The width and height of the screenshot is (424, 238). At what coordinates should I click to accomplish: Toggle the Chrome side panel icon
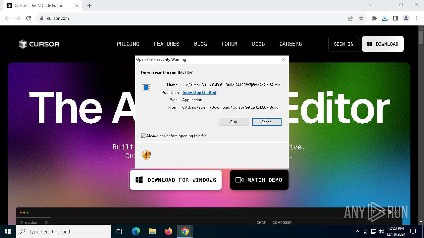396,19
